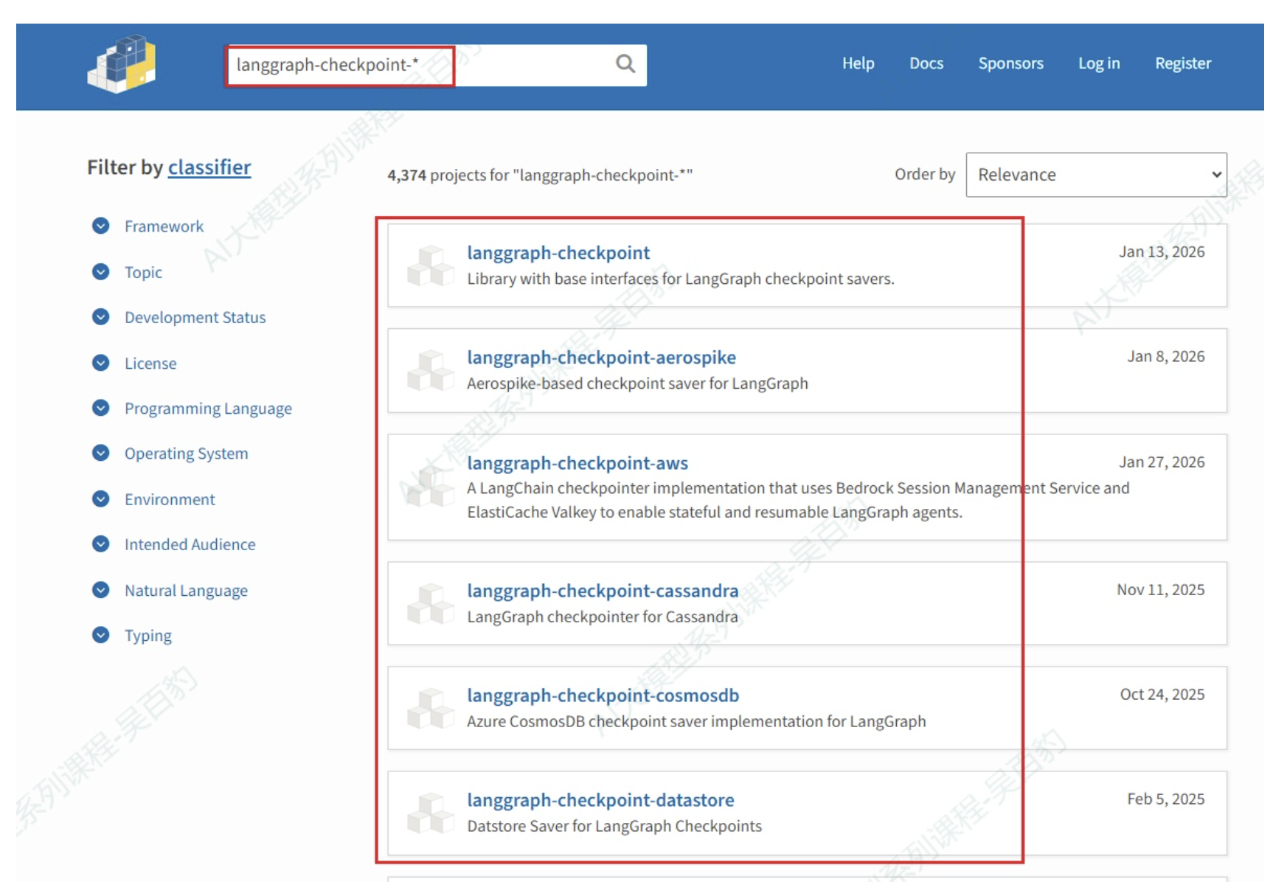
Task: Click the Natural Language filter label
Action: click(x=186, y=591)
